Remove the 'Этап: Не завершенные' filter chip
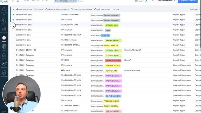 click(75, 1)
